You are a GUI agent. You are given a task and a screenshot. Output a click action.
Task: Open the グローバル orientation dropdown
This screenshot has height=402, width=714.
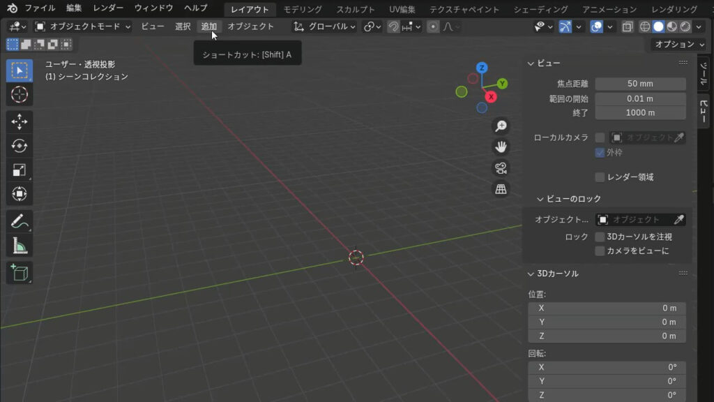[324, 27]
